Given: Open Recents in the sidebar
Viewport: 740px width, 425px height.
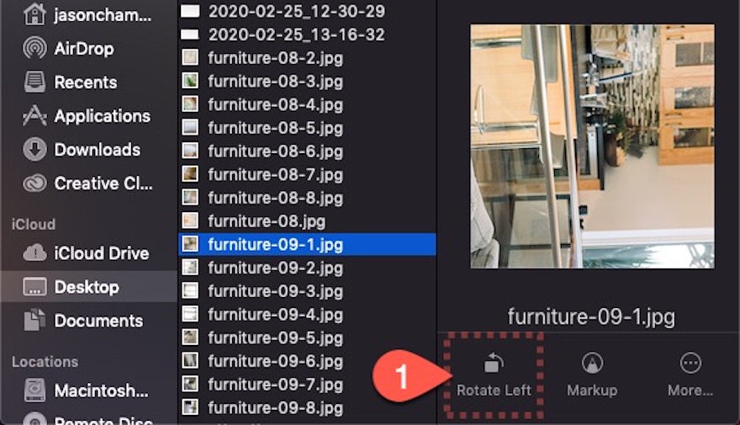Looking at the screenshot, I should (71, 82).
